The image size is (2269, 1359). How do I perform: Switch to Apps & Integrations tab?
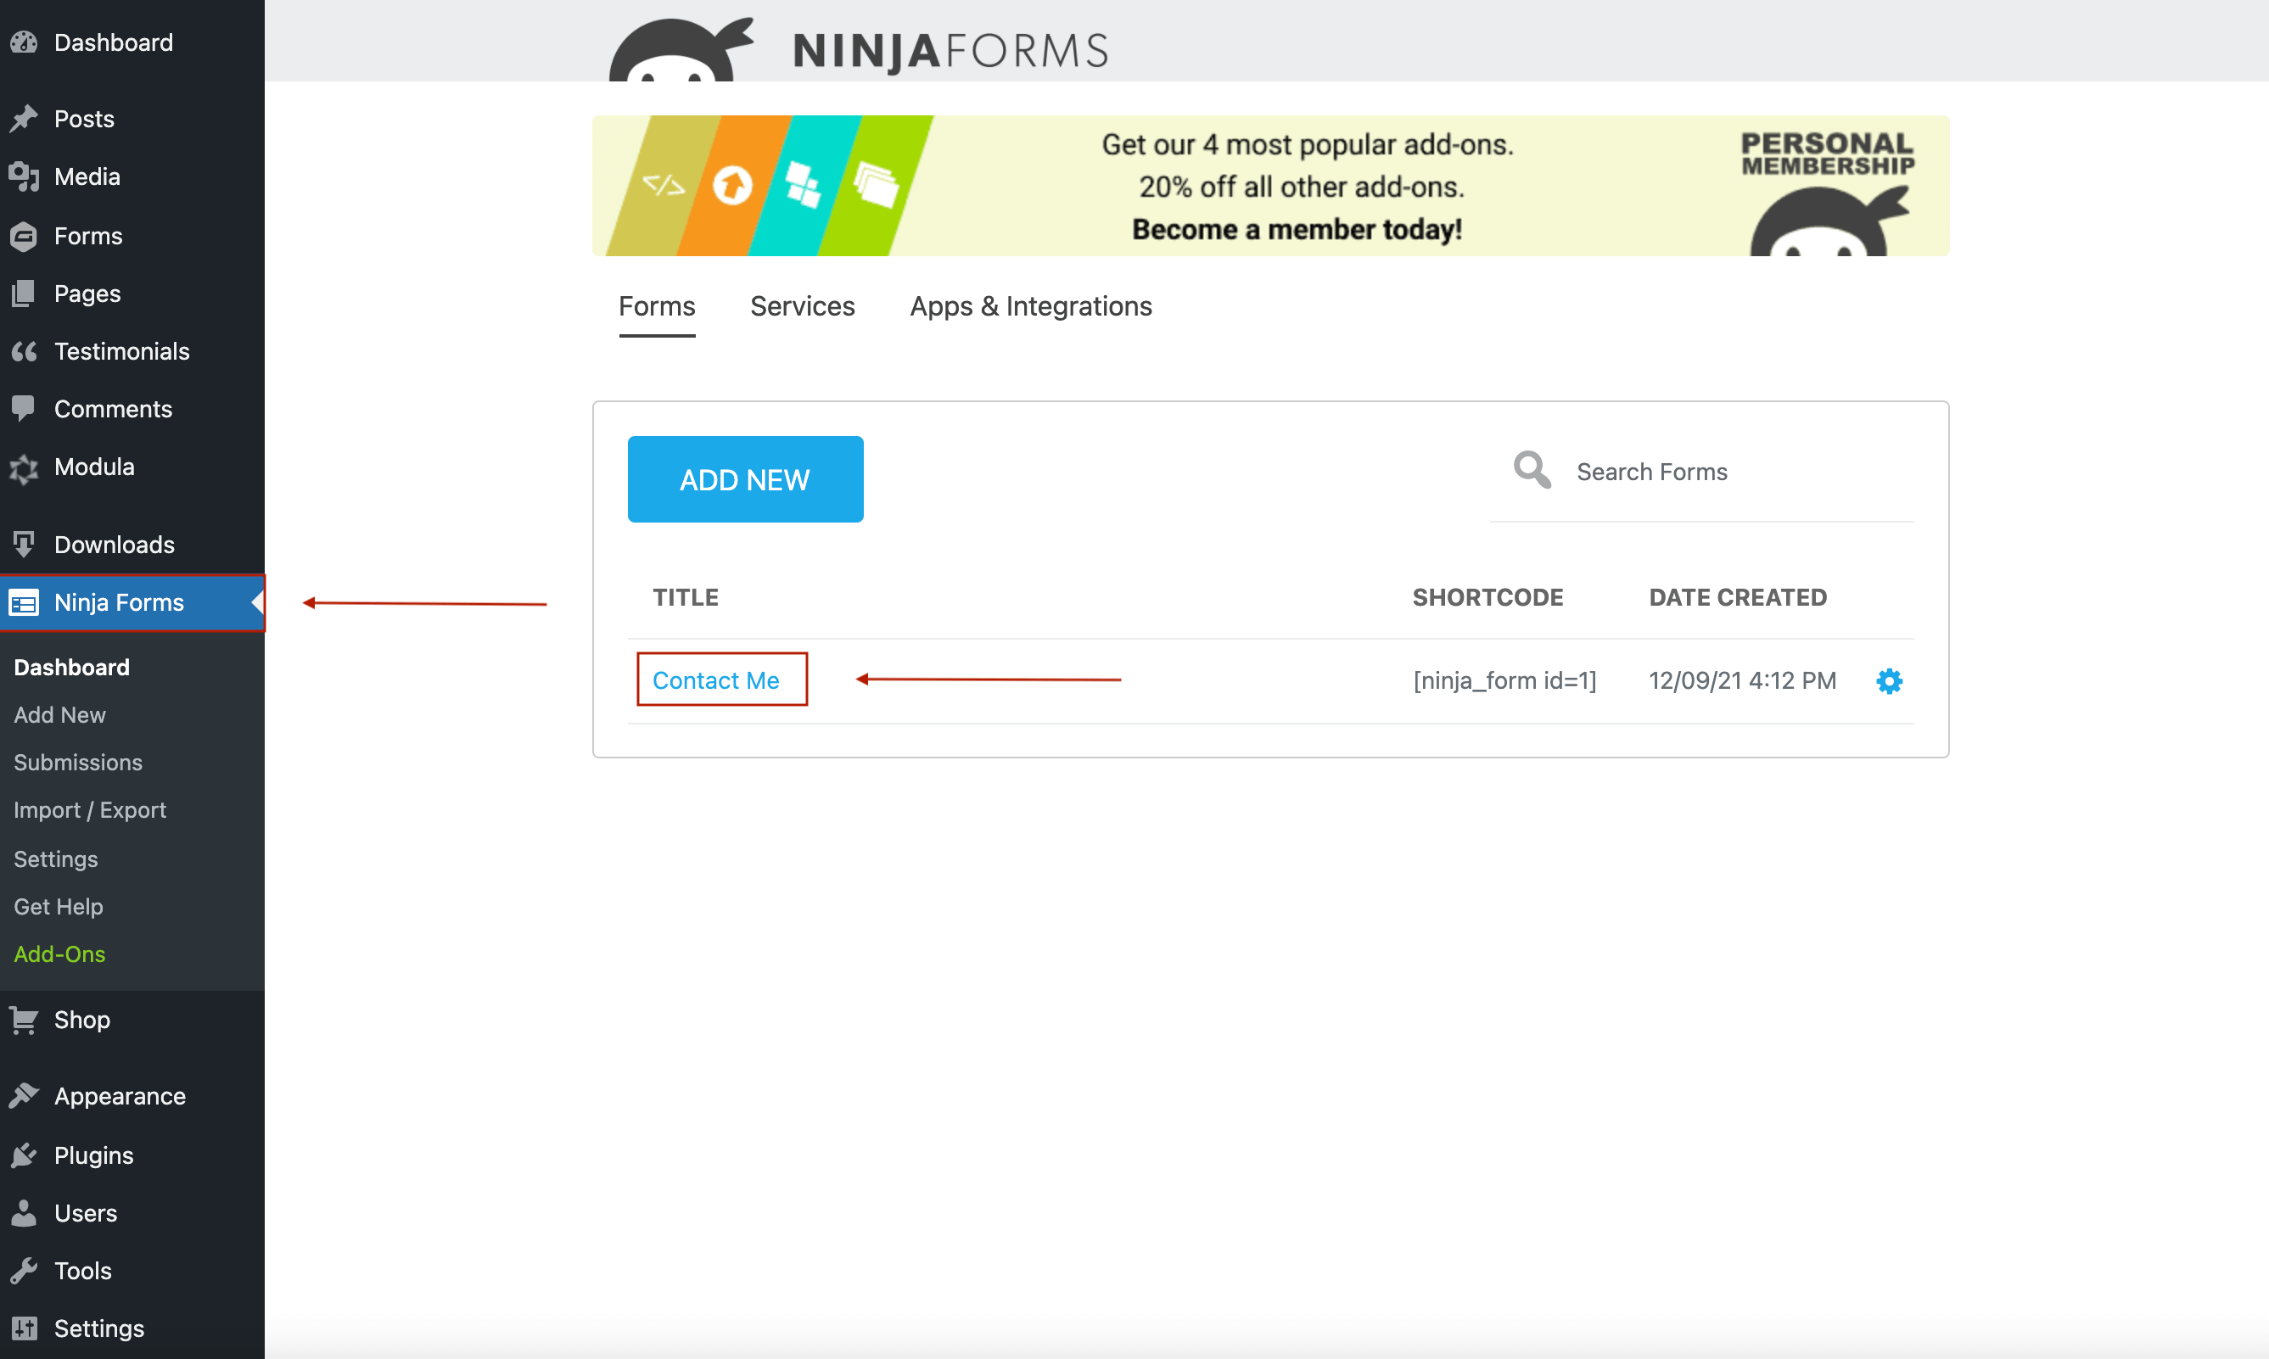point(1030,307)
